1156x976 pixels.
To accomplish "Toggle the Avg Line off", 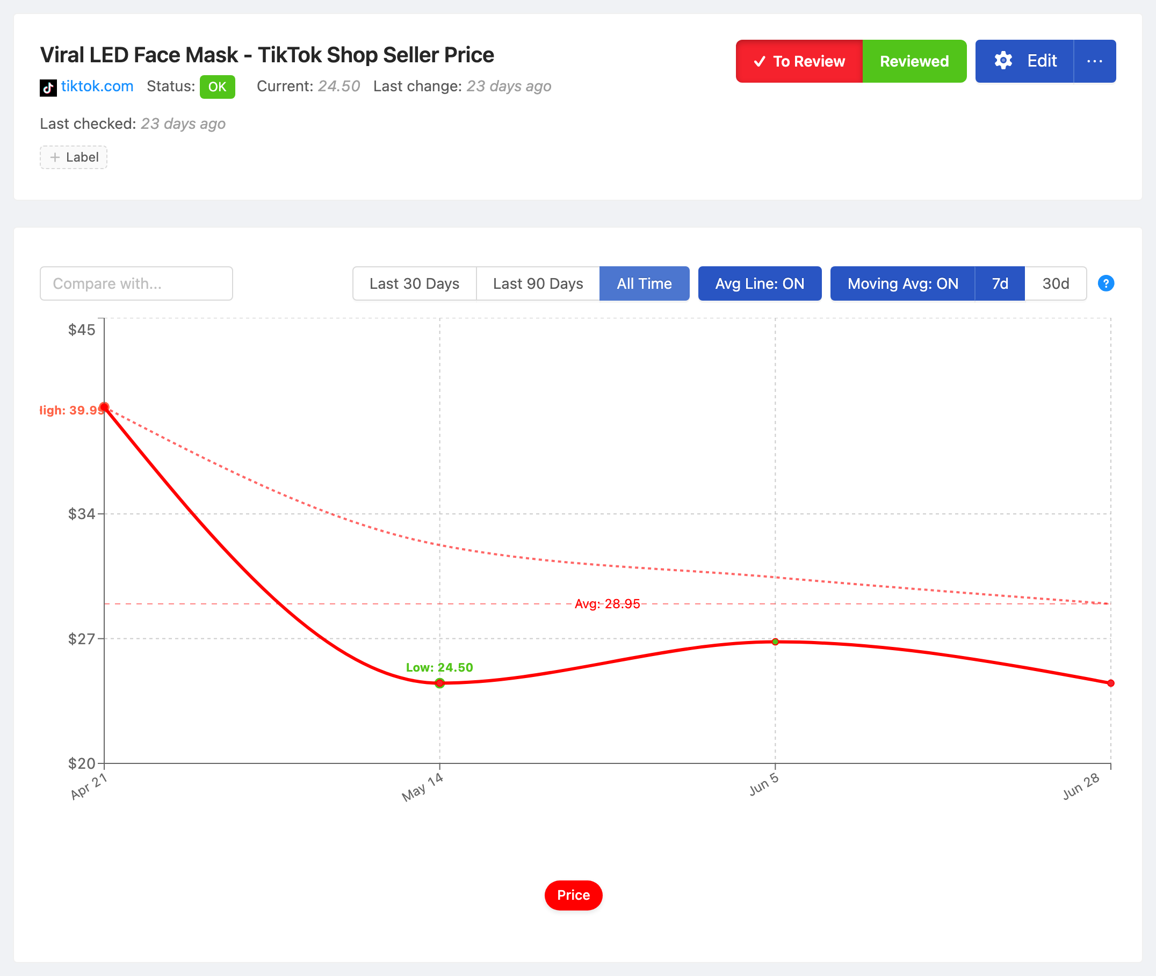I will click(x=760, y=283).
